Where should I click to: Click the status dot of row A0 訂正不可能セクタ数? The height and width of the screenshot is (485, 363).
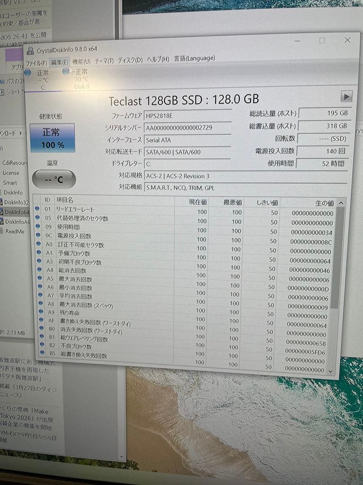(39, 243)
